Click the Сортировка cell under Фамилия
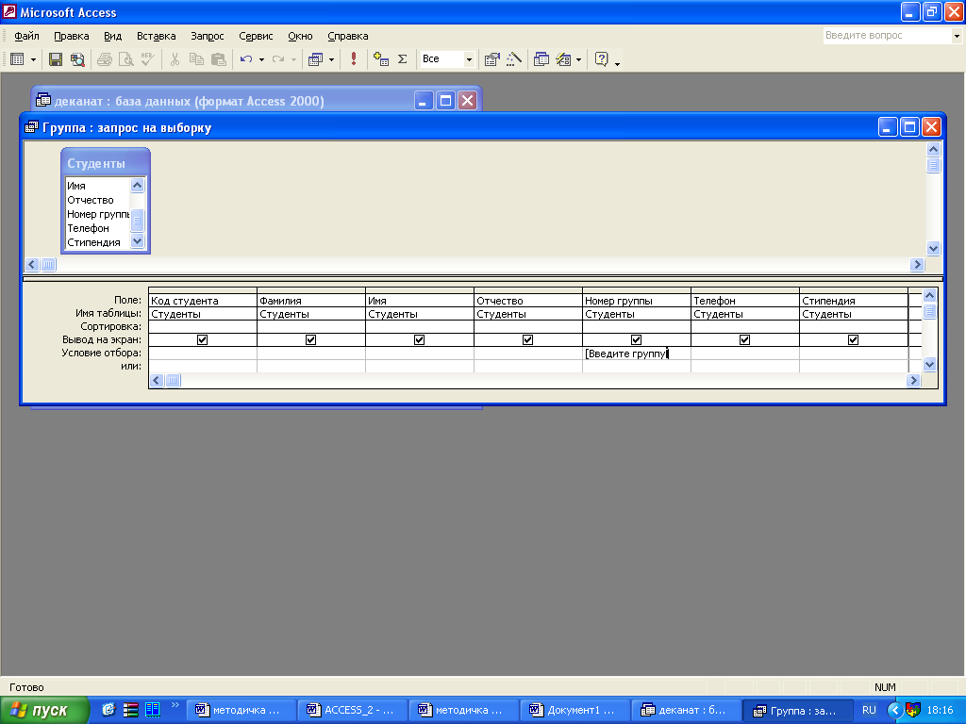This screenshot has width=966, height=724. [x=311, y=327]
